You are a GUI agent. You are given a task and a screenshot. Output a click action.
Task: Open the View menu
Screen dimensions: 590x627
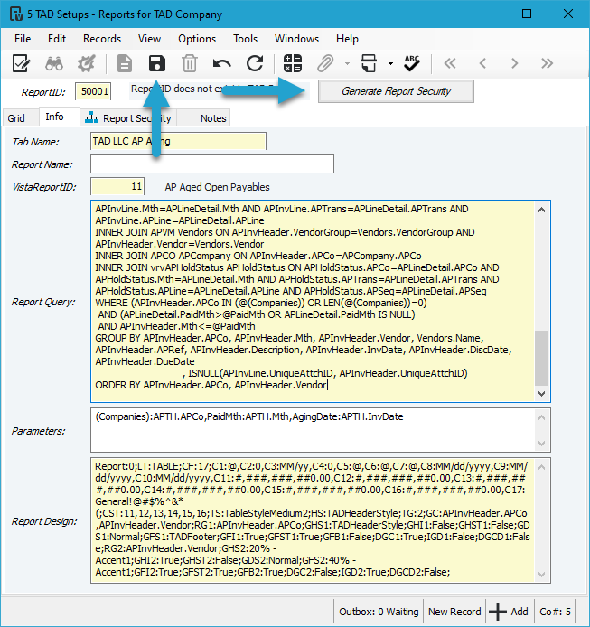click(x=150, y=39)
